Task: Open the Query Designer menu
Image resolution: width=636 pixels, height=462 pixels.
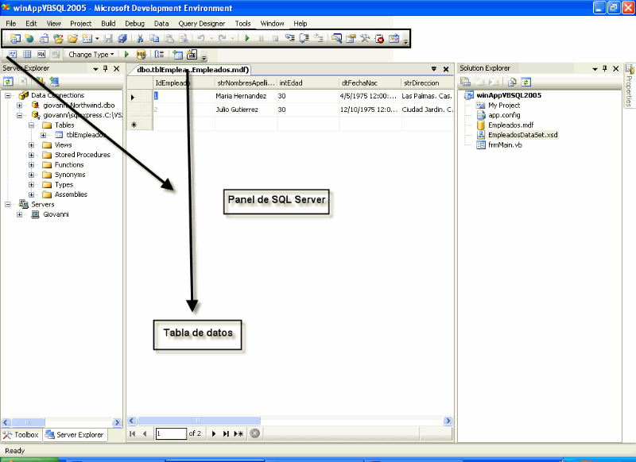Action: click(202, 24)
